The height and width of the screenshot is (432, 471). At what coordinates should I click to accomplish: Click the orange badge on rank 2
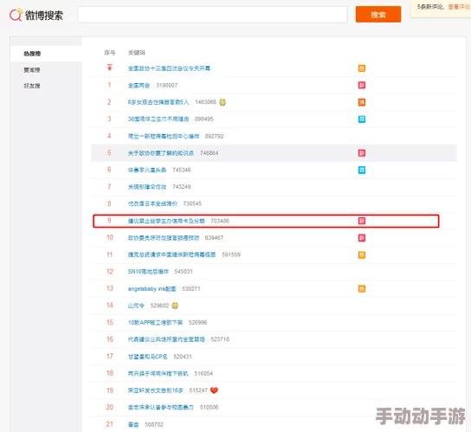(x=362, y=102)
